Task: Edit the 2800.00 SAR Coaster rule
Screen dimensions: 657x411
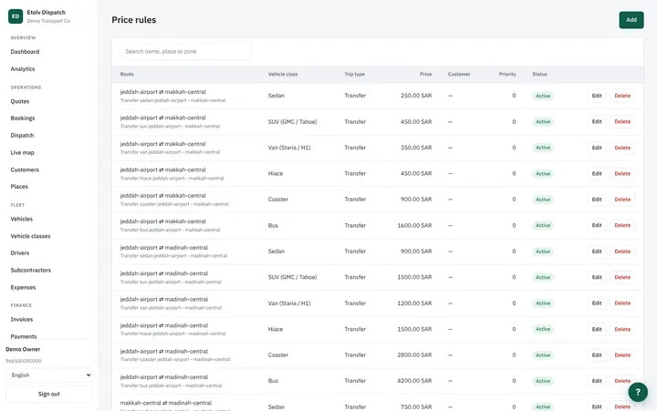Action: (597, 354)
